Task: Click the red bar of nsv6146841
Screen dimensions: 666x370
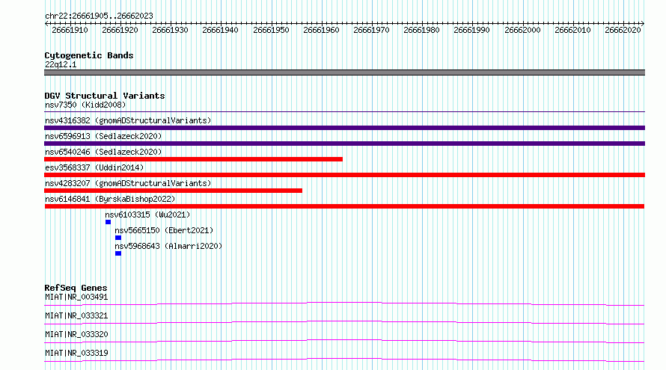Action: (344, 206)
